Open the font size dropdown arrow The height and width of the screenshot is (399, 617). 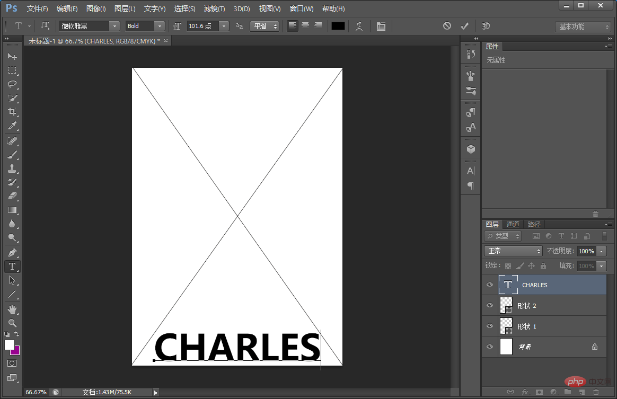click(x=224, y=26)
